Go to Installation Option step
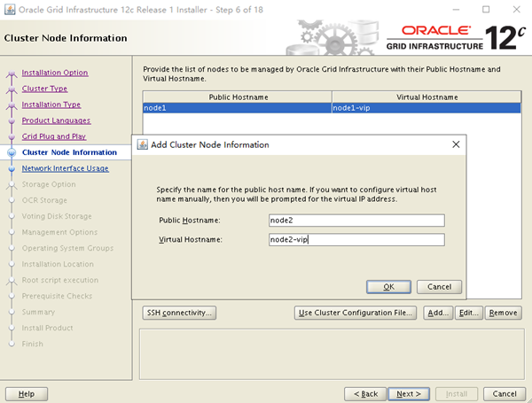 (x=55, y=73)
